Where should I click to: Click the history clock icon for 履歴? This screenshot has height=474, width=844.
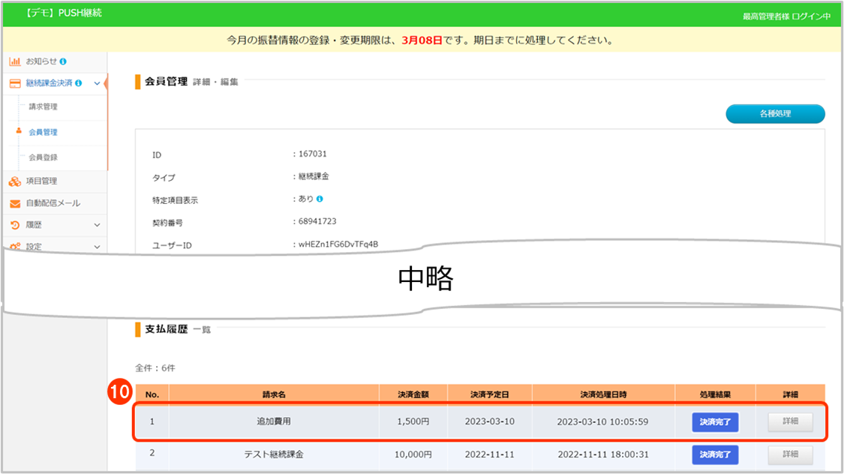[x=14, y=225]
